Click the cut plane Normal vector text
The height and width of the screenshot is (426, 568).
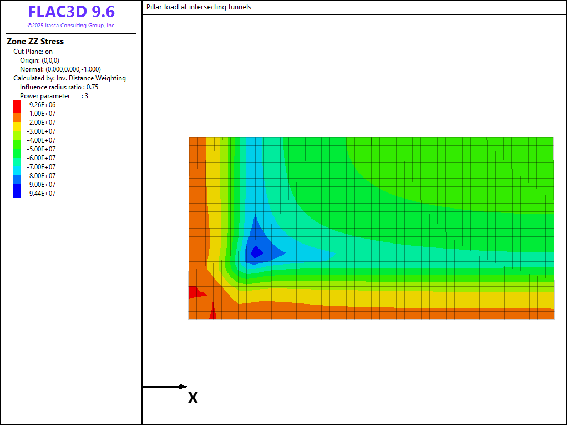coord(60,69)
